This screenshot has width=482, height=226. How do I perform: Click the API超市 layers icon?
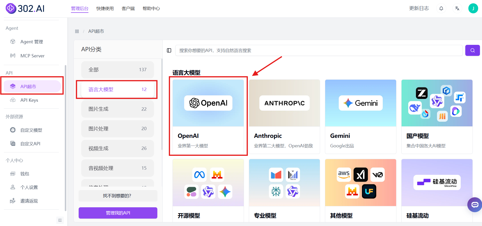13,86
